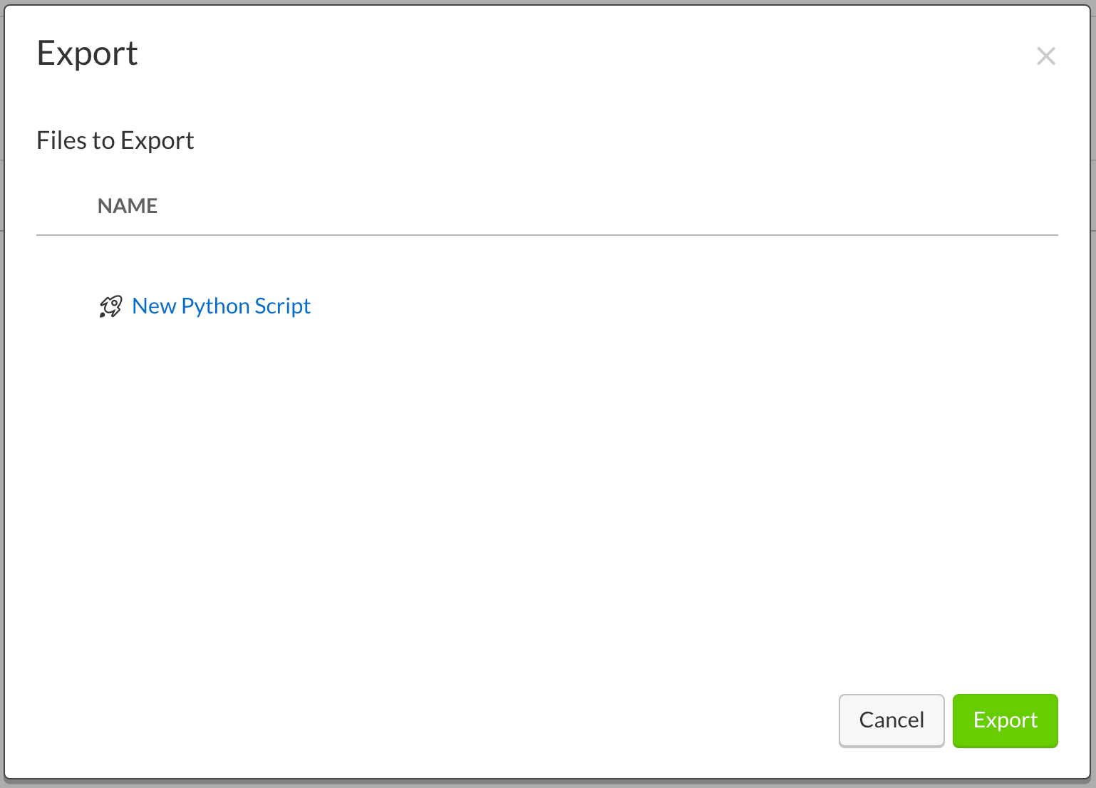Screen dimensions: 1096x788
Task: Click blank space left of Cancel button
Action: [x=570, y=720]
